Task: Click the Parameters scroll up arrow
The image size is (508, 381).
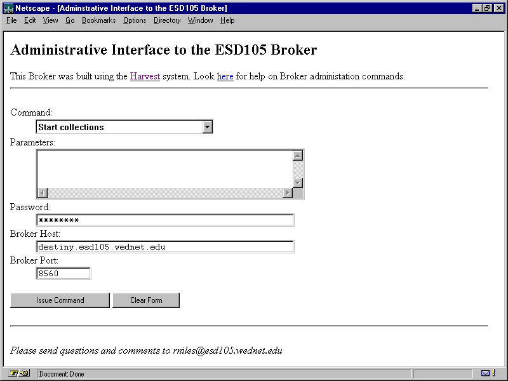Action: click(x=297, y=156)
